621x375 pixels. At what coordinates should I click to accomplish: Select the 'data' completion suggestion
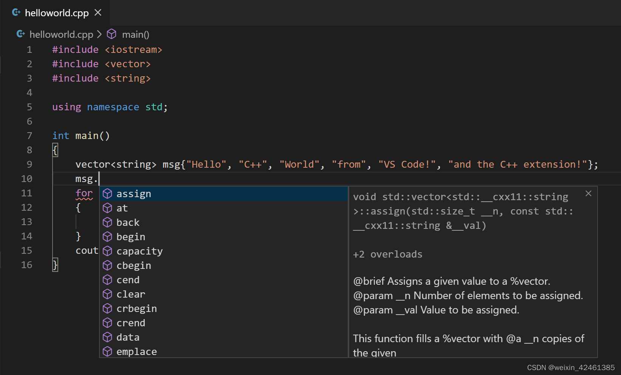(128, 337)
